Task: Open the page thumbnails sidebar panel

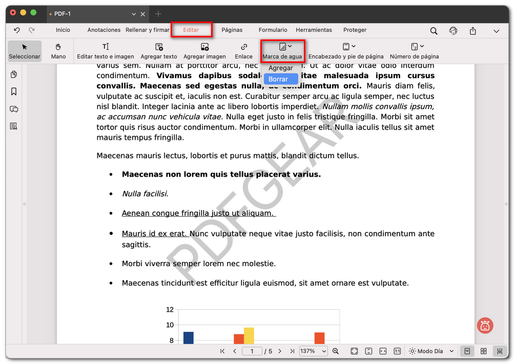Action: pyautogui.click(x=14, y=75)
